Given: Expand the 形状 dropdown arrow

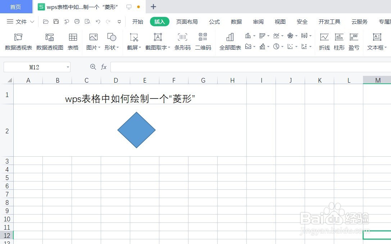Looking at the screenshot, I should click(x=118, y=47).
